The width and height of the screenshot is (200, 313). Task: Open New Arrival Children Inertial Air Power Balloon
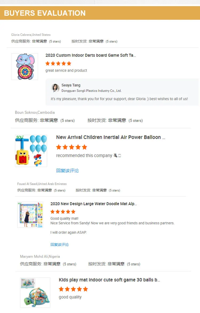111,137
